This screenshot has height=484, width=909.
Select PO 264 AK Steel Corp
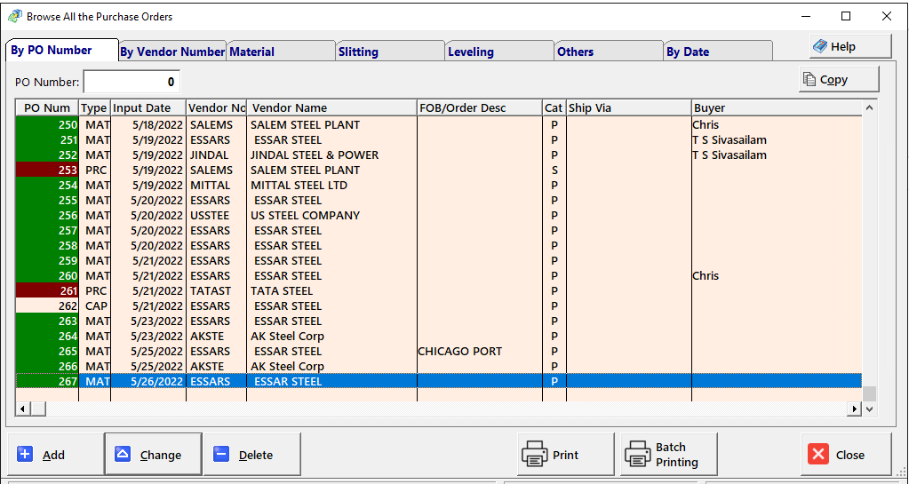tap(439, 336)
